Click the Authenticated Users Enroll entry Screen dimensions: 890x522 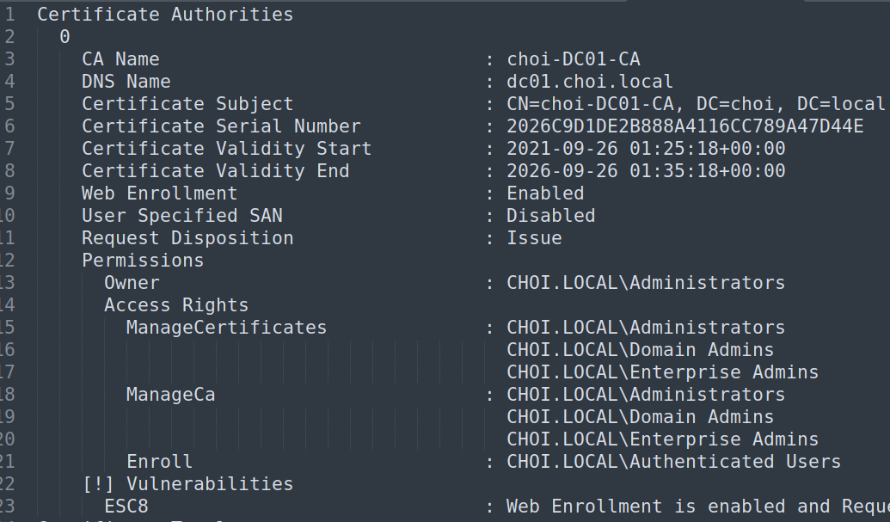(673, 462)
